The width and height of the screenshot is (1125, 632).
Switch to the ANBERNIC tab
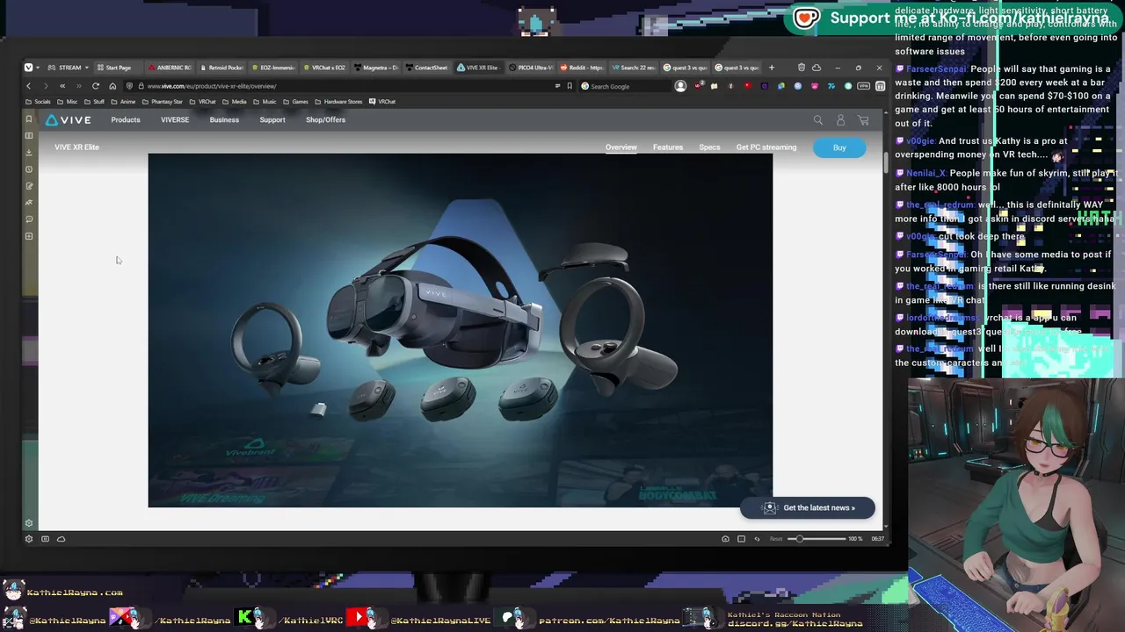pyautogui.click(x=170, y=68)
